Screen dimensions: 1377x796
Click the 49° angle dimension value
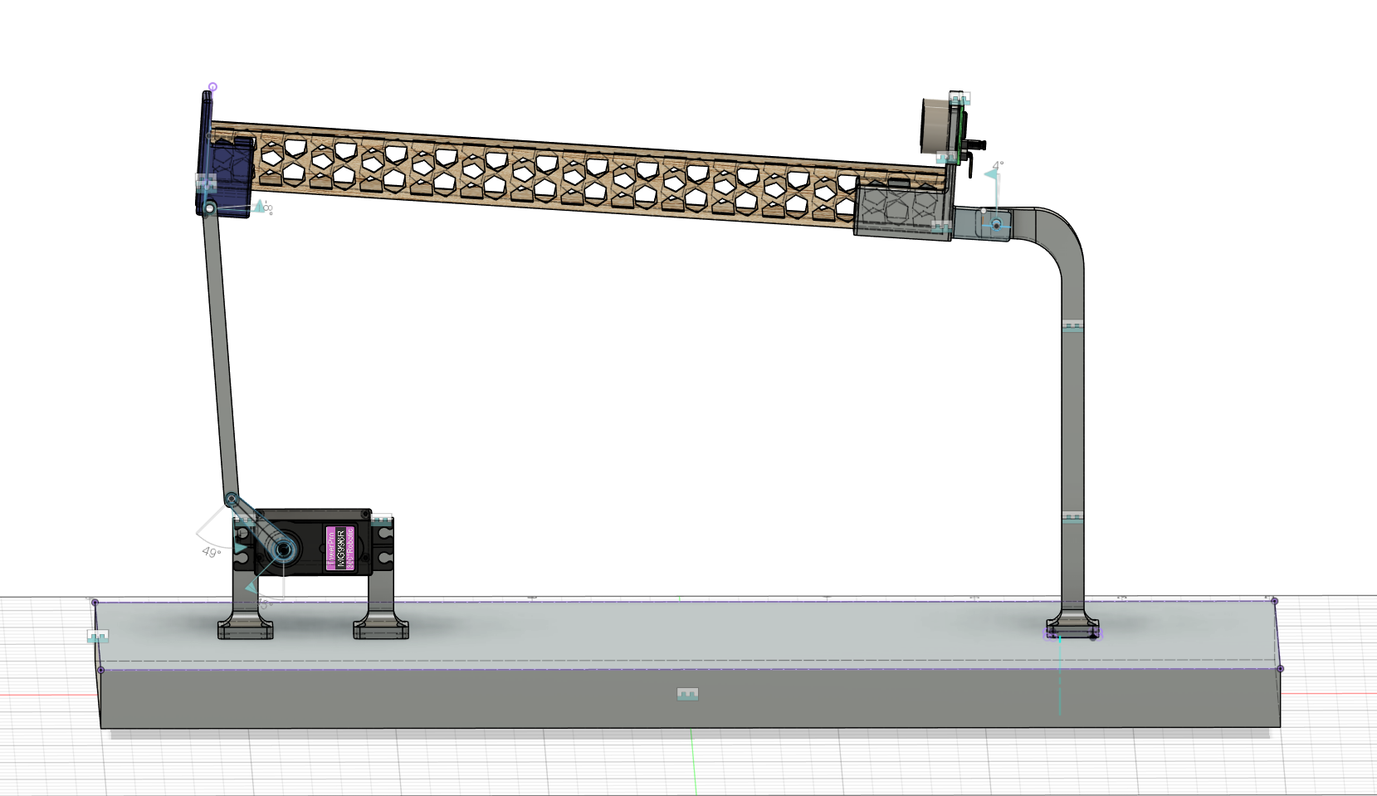click(212, 550)
